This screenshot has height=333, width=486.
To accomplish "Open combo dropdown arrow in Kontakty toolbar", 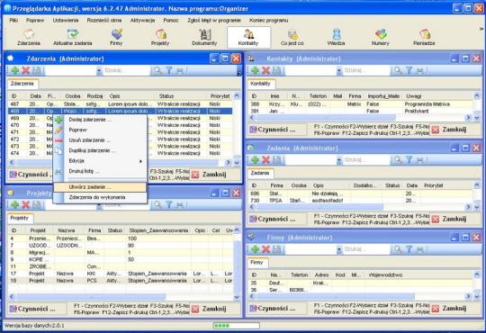I will [x=339, y=71].
